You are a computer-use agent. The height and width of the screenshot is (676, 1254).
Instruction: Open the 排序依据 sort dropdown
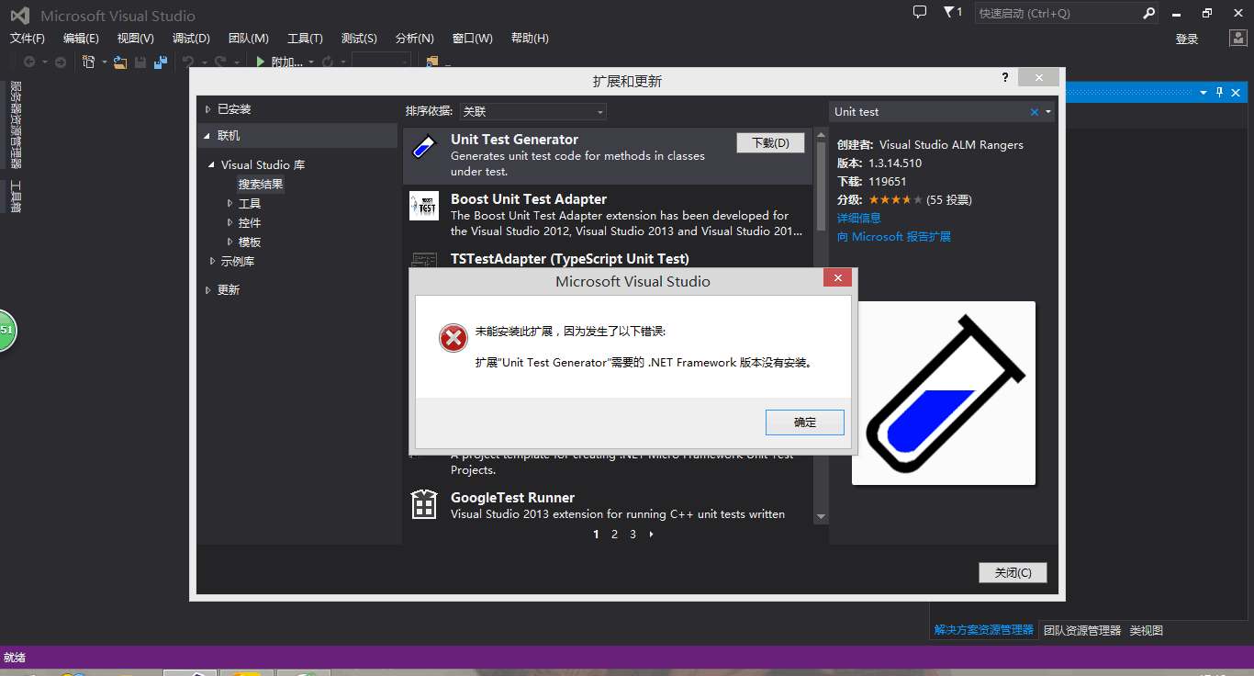(533, 111)
